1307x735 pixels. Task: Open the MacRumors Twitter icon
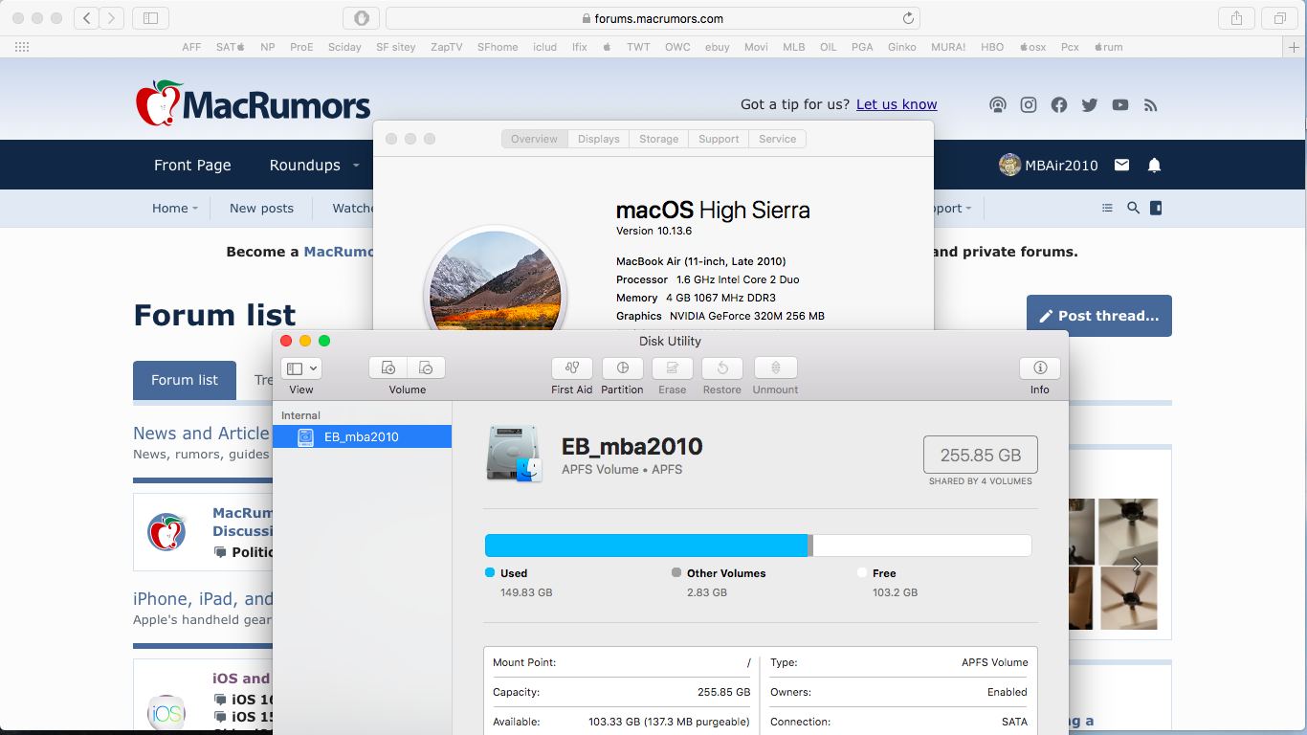click(1090, 105)
